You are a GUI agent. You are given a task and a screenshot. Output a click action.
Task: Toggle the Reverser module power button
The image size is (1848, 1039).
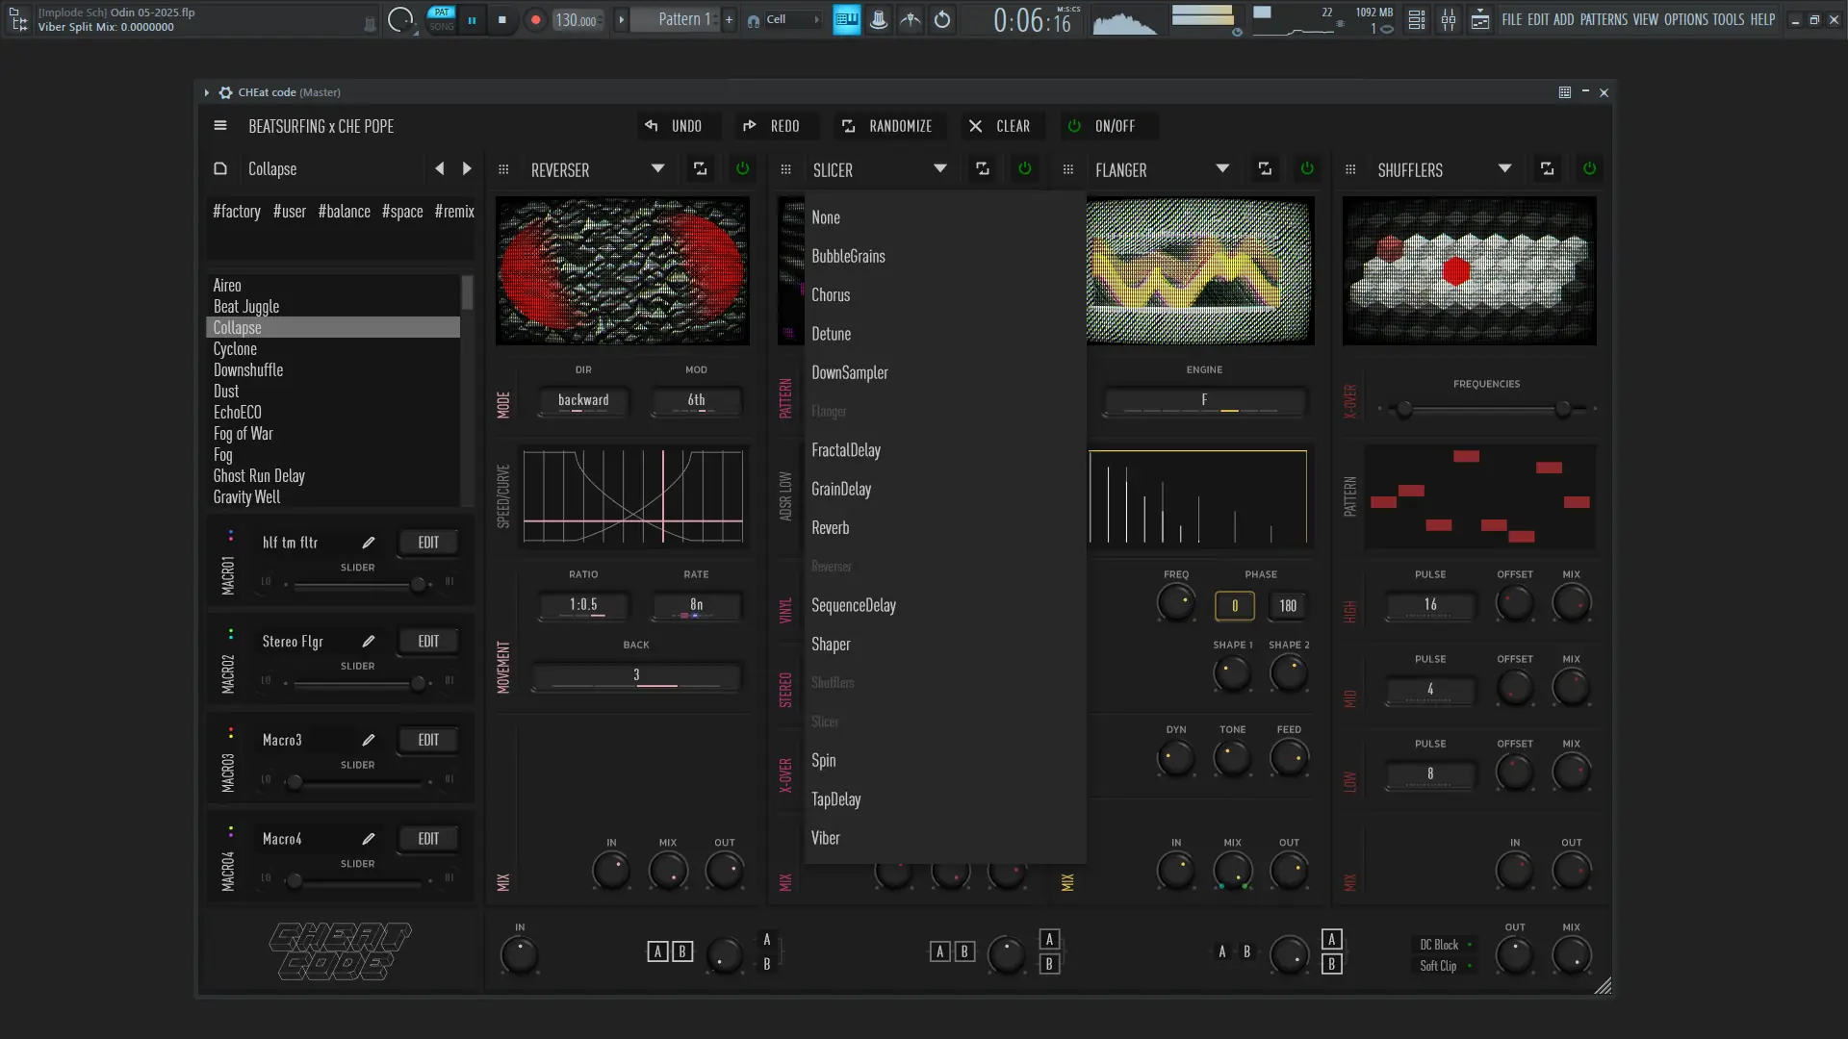742,169
